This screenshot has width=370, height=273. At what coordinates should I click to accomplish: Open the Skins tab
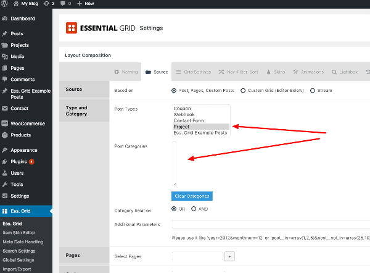pos(276,72)
